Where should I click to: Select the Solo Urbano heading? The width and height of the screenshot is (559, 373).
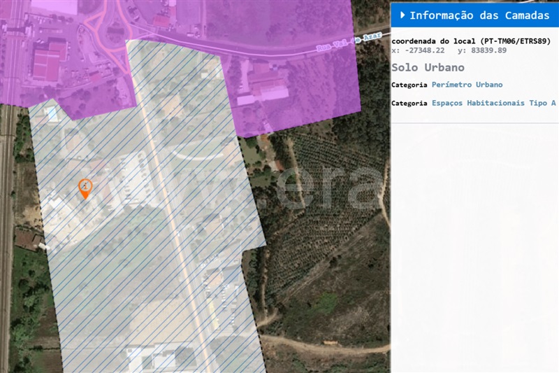coord(428,68)
